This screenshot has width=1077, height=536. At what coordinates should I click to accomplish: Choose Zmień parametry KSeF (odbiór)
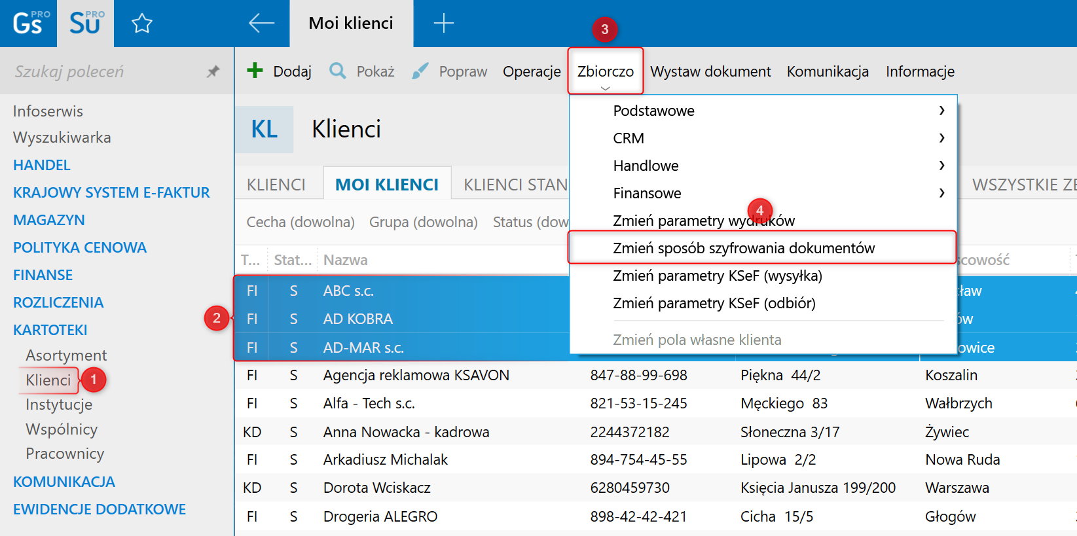762,303
